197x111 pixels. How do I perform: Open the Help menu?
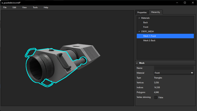tap(46, 7)
